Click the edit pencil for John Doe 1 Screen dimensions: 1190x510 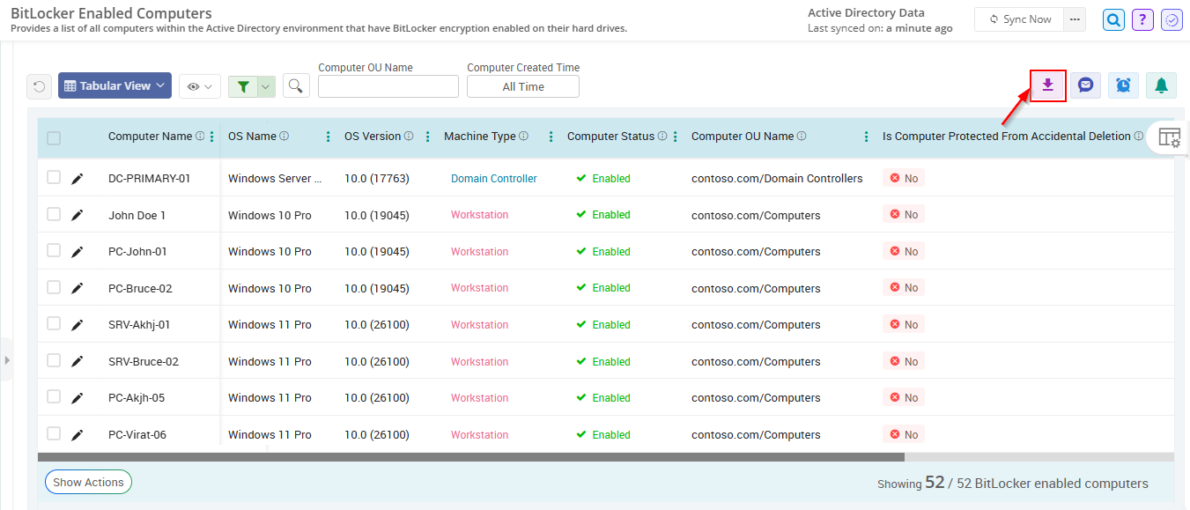point(78,214)
